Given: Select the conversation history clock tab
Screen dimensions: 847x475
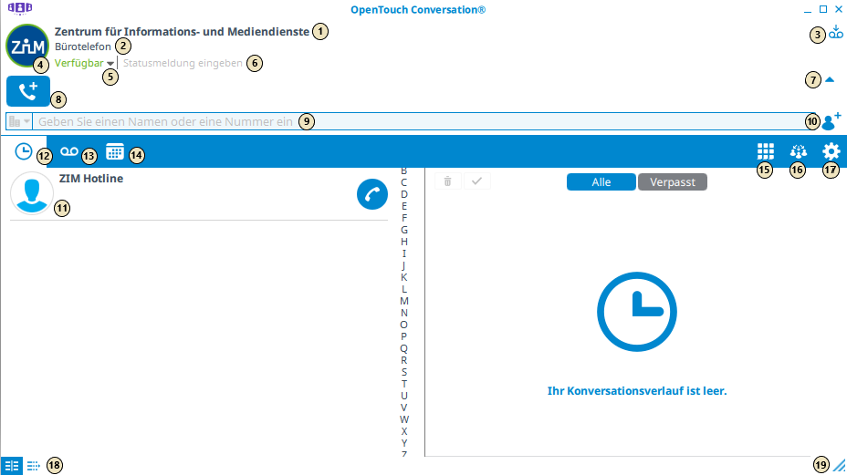Looking at the screenshot, I should click(x=24, y=151).
